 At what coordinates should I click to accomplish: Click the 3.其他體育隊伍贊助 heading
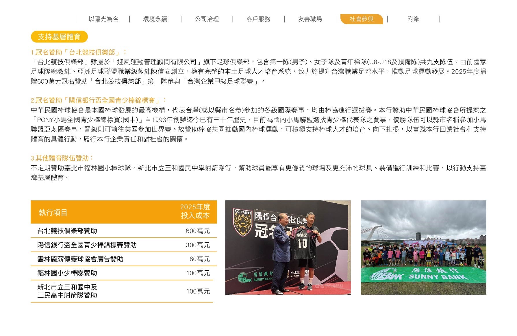(x=62, y=158)
